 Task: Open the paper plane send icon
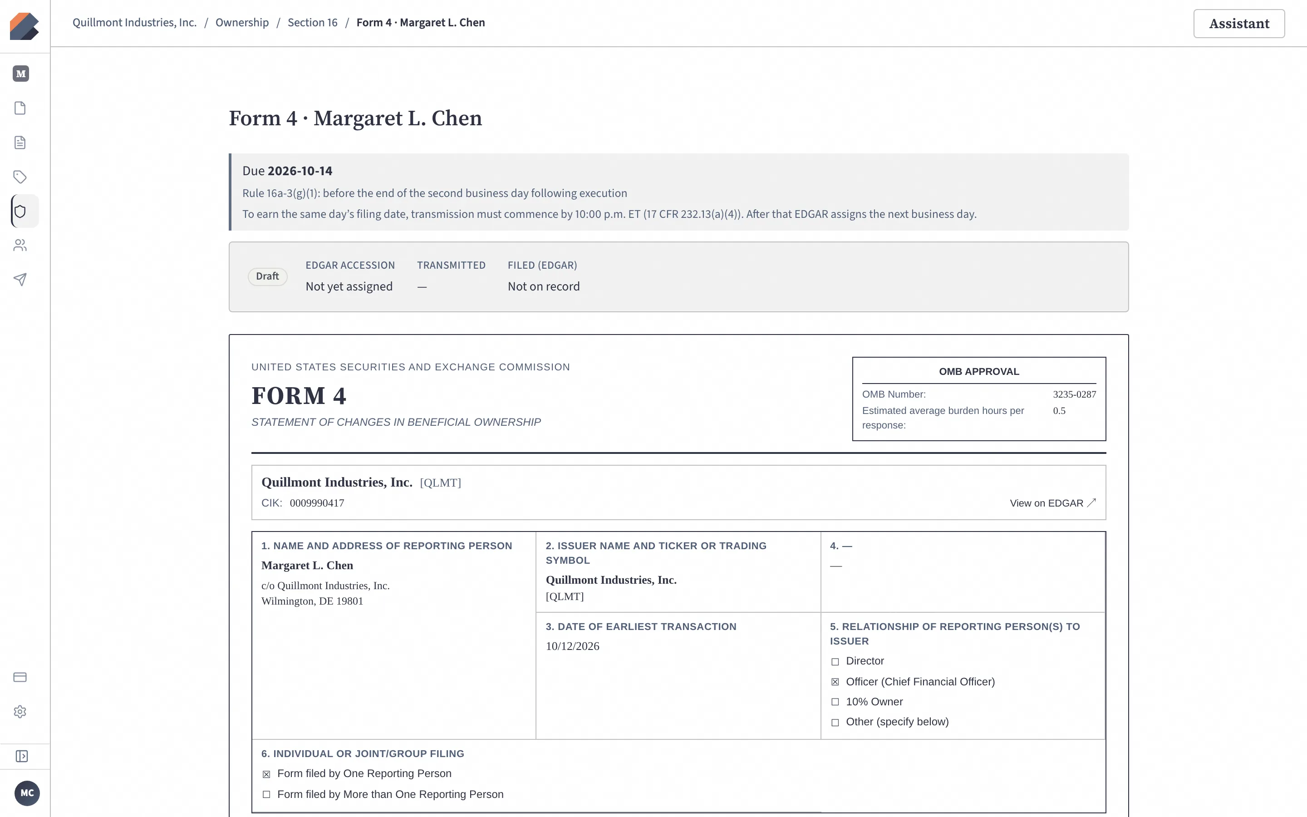[x=20, y=279]
